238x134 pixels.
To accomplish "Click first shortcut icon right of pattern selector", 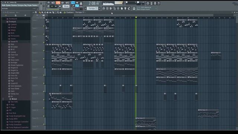I will click(103, 9).
